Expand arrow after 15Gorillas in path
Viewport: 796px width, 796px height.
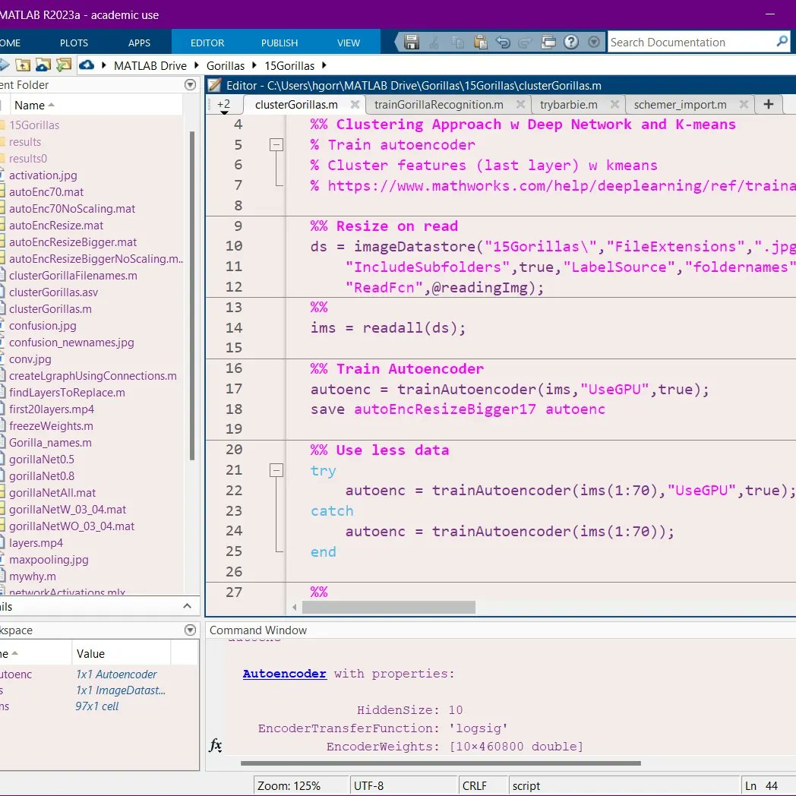324,65
